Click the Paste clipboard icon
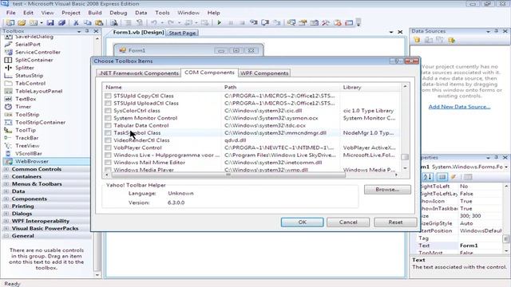 pyautogui.click(x=99, y=22)
